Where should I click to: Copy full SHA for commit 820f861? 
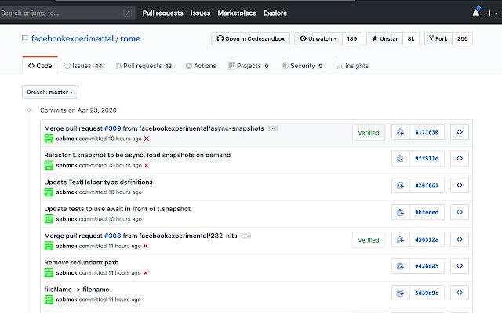pos(400,185)
